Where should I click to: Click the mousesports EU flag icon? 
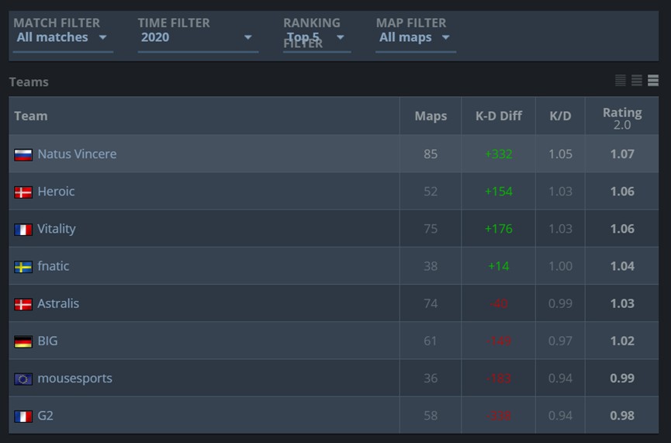tap(23, 379)
